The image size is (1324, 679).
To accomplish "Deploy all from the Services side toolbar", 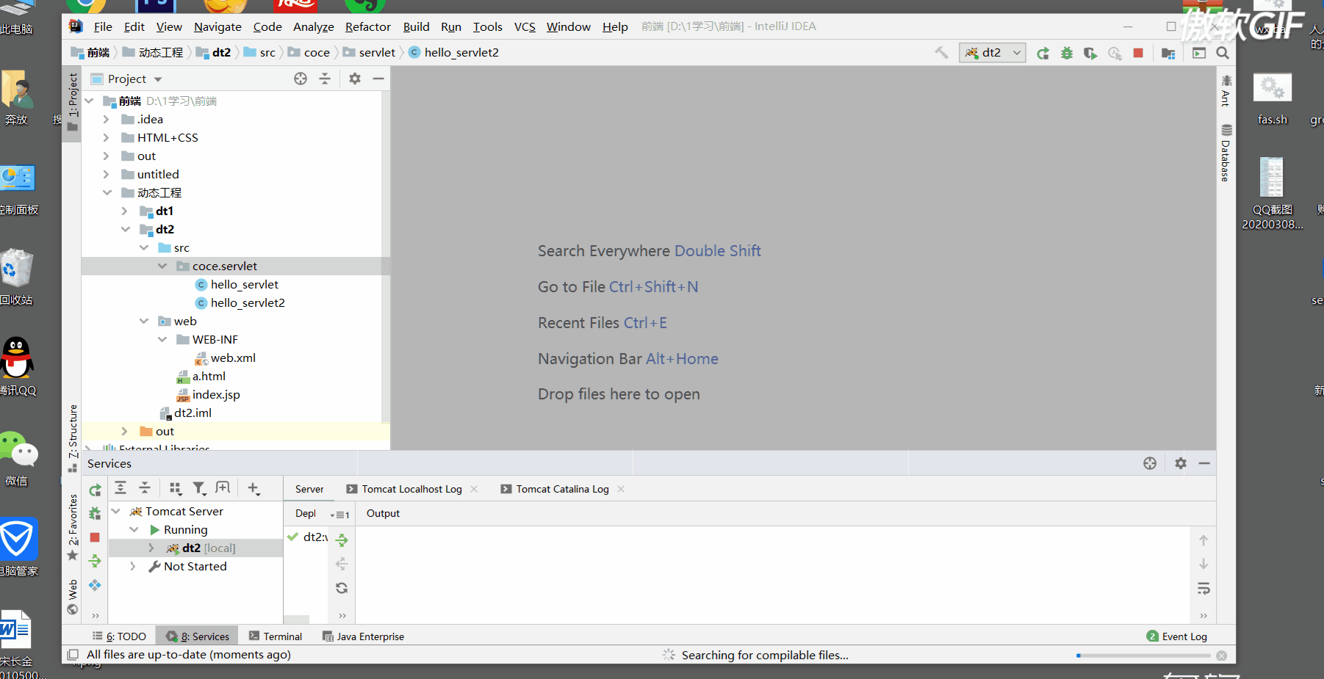I will (x=95, y=561).
